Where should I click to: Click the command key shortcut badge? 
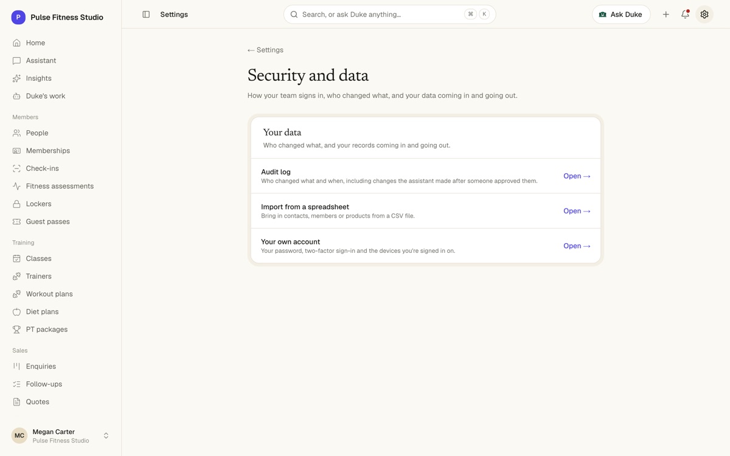[470, 14]
